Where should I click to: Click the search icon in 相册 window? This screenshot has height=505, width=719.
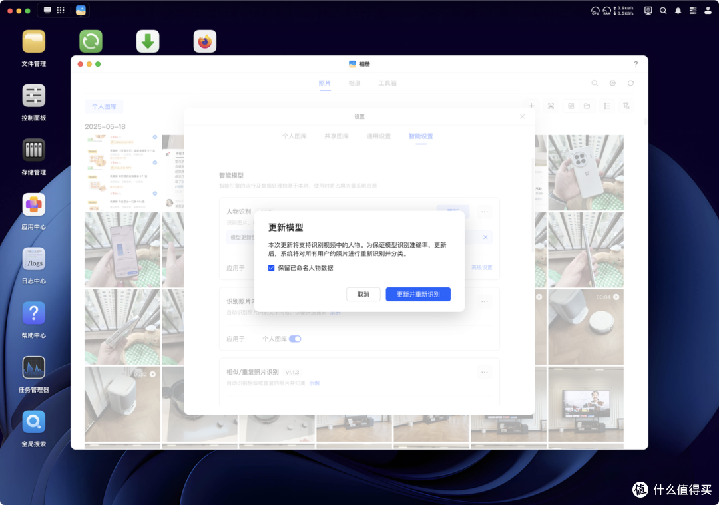tap(595, 83)
